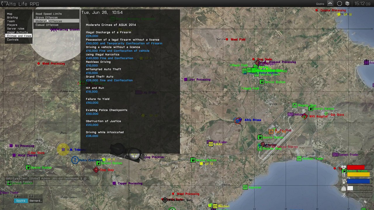Viewport: 374px width, 210px height.
Task: Select Casual Offences topic
Action: click(47, 25)
